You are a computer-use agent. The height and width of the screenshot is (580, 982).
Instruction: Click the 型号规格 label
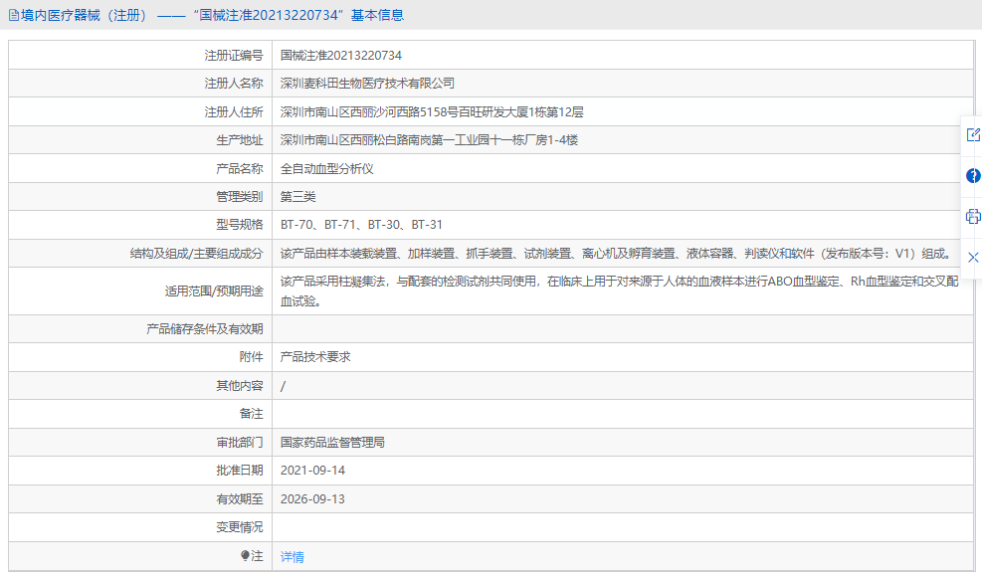click(x=240, y=224)
